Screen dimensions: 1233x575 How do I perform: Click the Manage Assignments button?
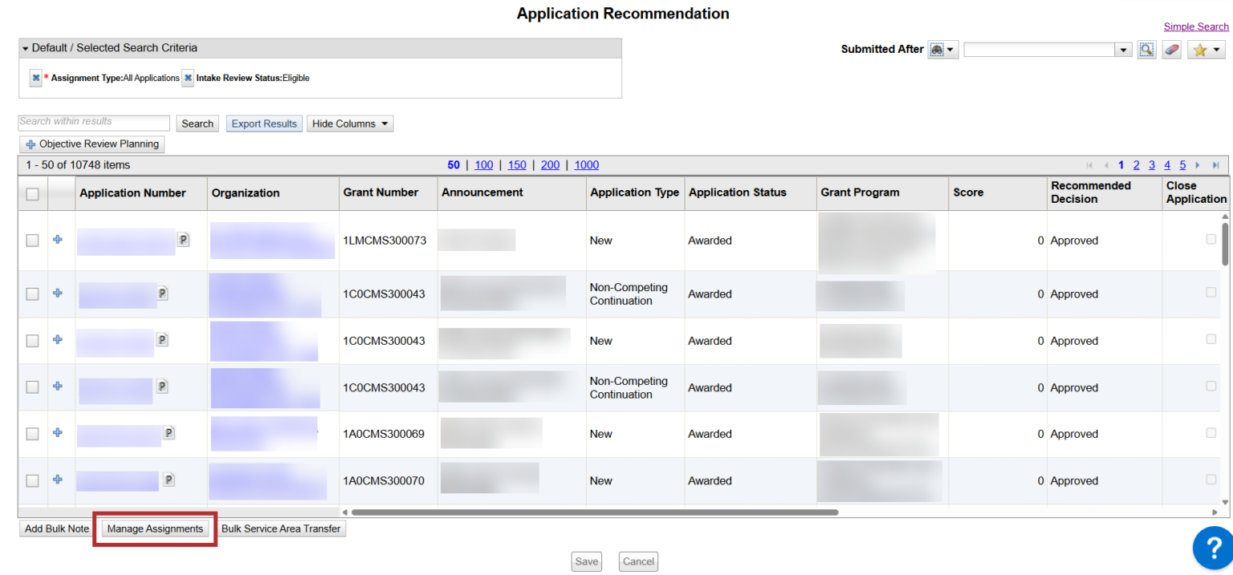point(155,528)
